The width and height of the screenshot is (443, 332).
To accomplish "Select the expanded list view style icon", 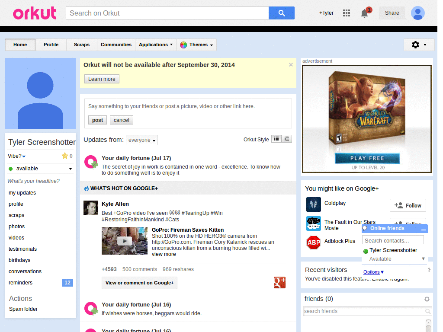I will [287, 139].
